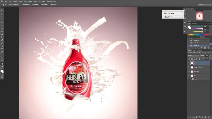Image resolution: width=212 pixels, height=119 pixels.
Task: Click the Navigator preview thumbnail
Action: (x=199, y=15)
